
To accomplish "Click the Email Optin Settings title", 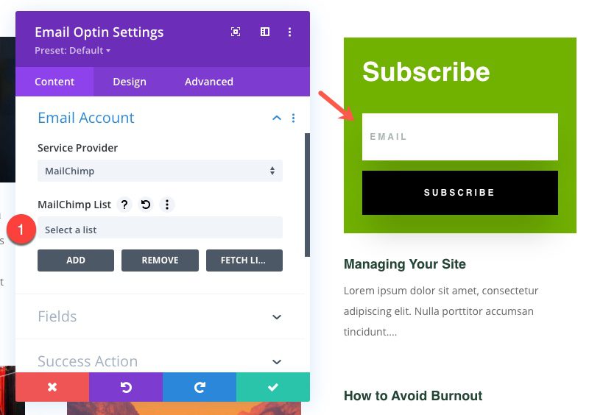I will pyautogui.click(x=99, y=32).
